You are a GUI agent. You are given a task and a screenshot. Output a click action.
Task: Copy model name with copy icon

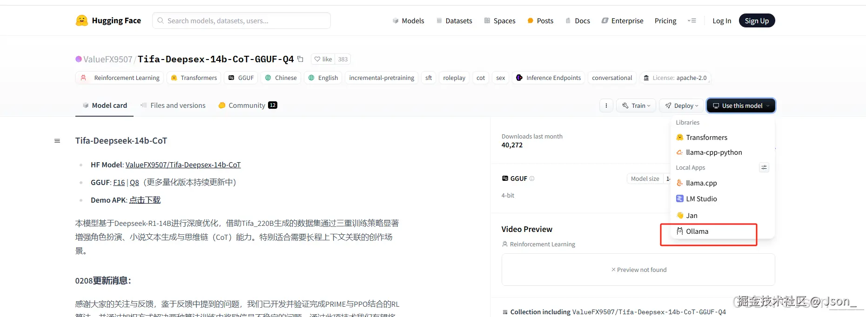(300, 59)
